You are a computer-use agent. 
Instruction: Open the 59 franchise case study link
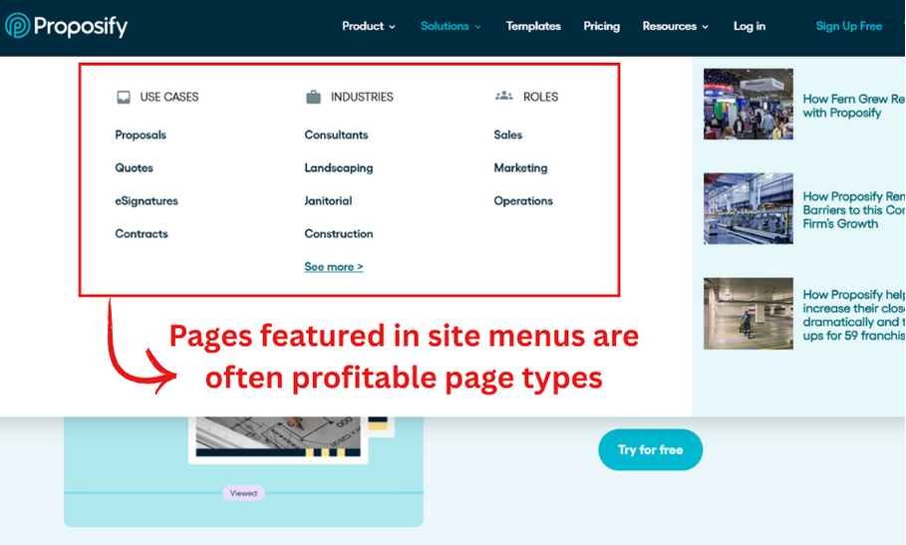tap(854, 315)
